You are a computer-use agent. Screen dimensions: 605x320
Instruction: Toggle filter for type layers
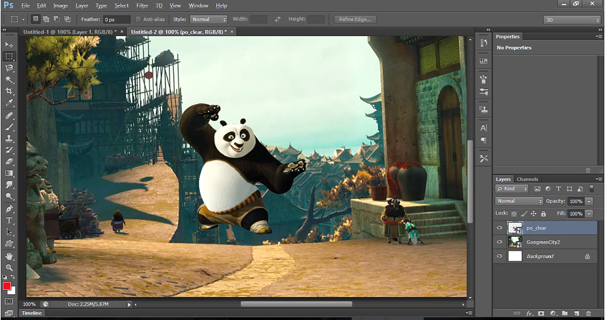point(559,189)
